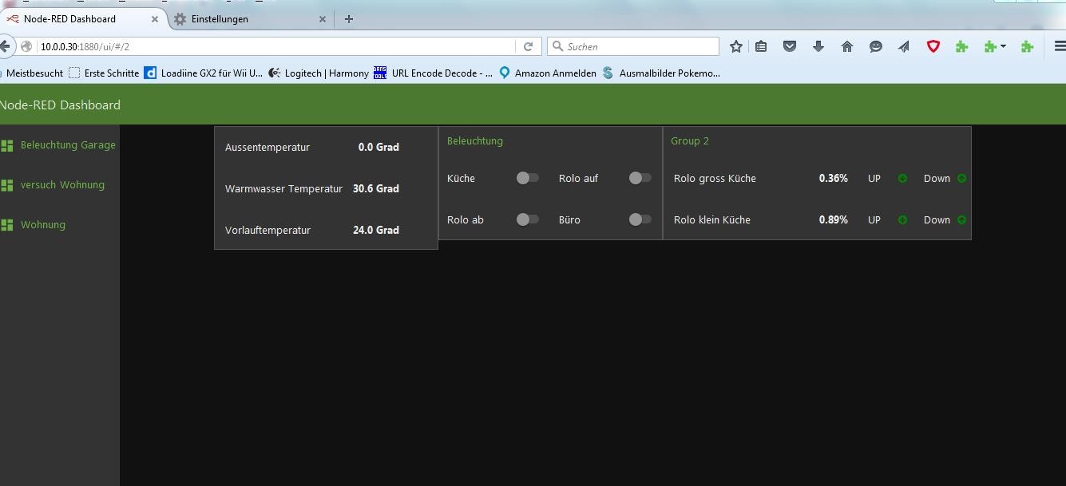Viewport: 1066px width, 486px height.
Task: Save page to Pocket icon
Action: coord(790,46)
